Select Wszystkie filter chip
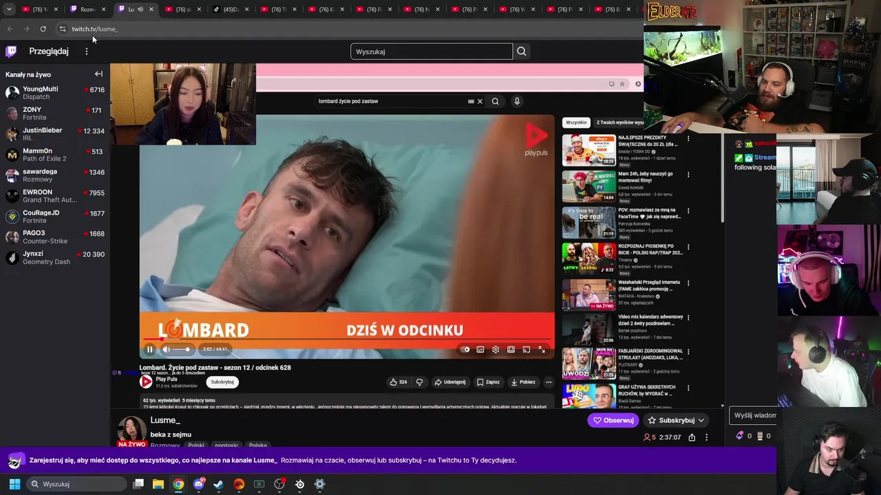This screenshot has height=495, width=881. pyautogui.click(x=576, y=122)
